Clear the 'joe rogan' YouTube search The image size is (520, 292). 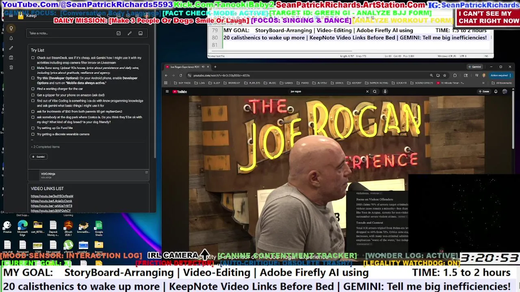pyautogui.click(x=367, y=92)
